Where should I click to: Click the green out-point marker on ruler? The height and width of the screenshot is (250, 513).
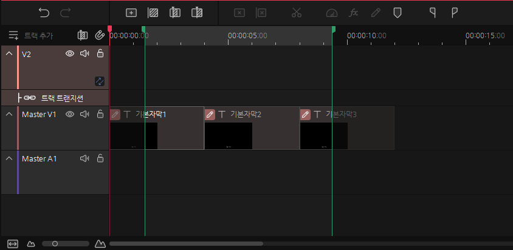[x=333, y=29]
